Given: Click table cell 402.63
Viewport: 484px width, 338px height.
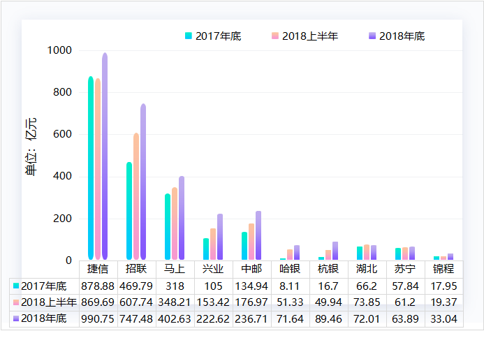Looking at the screenshot, I should [175, 318].
